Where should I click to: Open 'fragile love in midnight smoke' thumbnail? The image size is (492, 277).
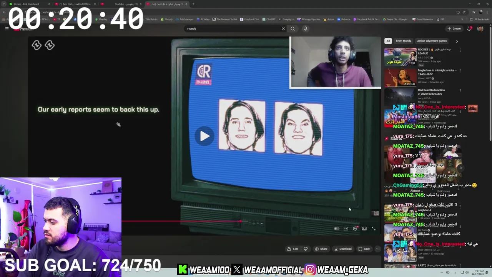[400, 77]
